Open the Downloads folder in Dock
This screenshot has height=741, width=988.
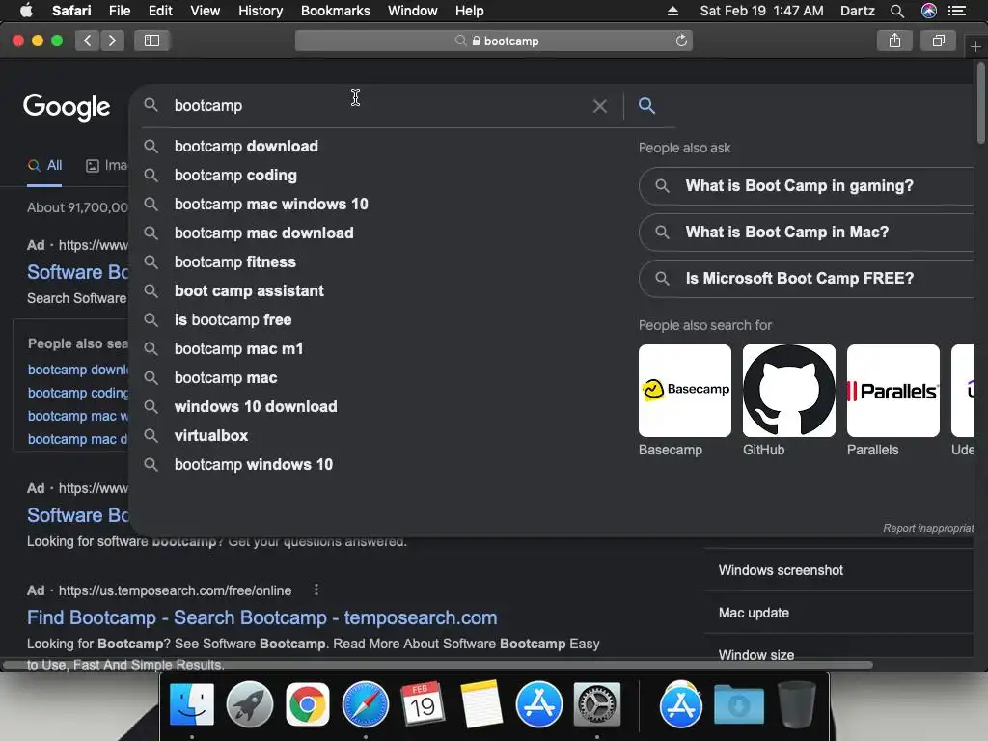point(738,704)
